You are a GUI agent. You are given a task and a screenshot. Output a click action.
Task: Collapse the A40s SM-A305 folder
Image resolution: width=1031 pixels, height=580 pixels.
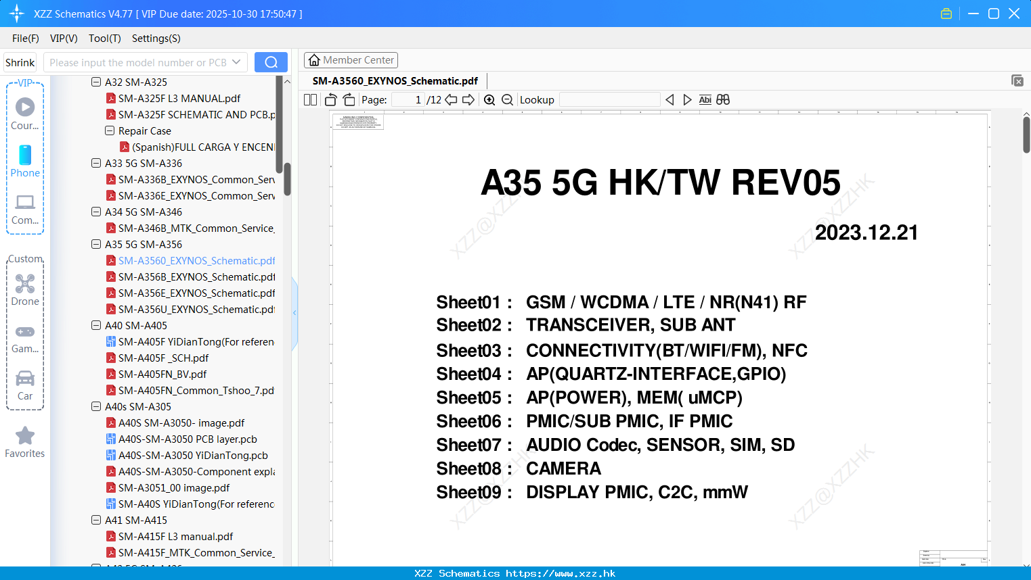click(96, 406)
